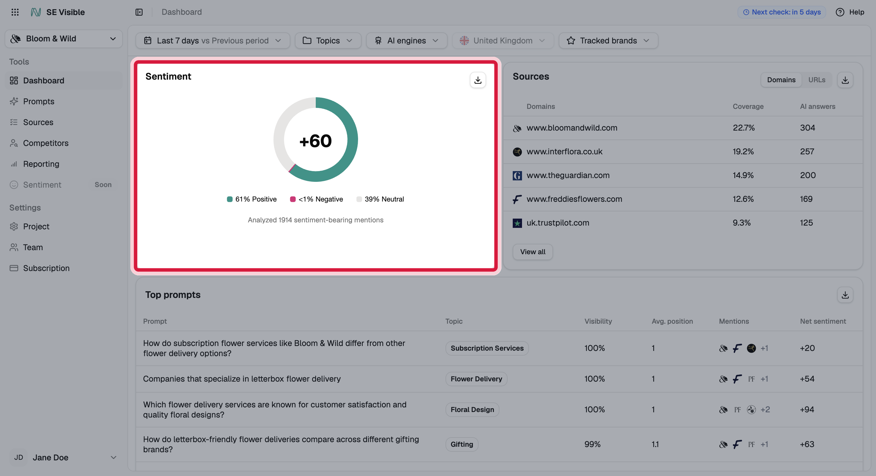
Task: Open the Bloom & Wild project dropdown
Action: pos(64,39)
